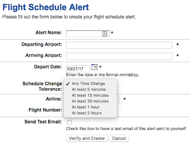This screenshot has height=145, width=190.
Task: Click the Arriving Airport input field
Action: 119,56
